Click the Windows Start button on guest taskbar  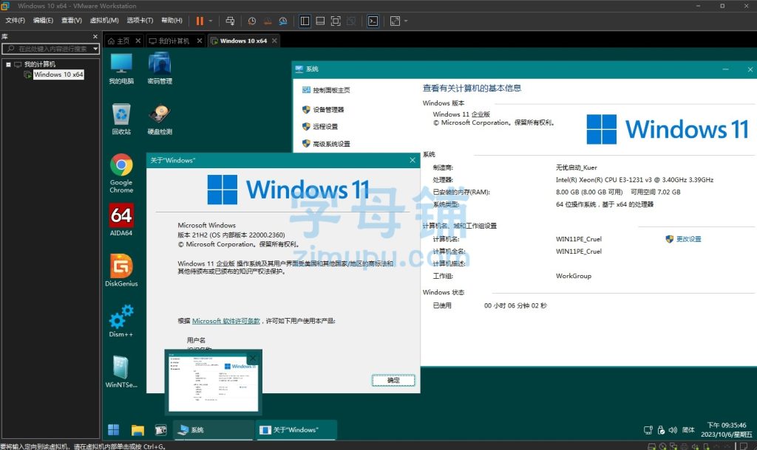pos(113,430)
